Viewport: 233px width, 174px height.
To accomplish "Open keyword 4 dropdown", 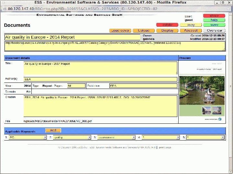I will pyautogui.click(x=161, y=137).
